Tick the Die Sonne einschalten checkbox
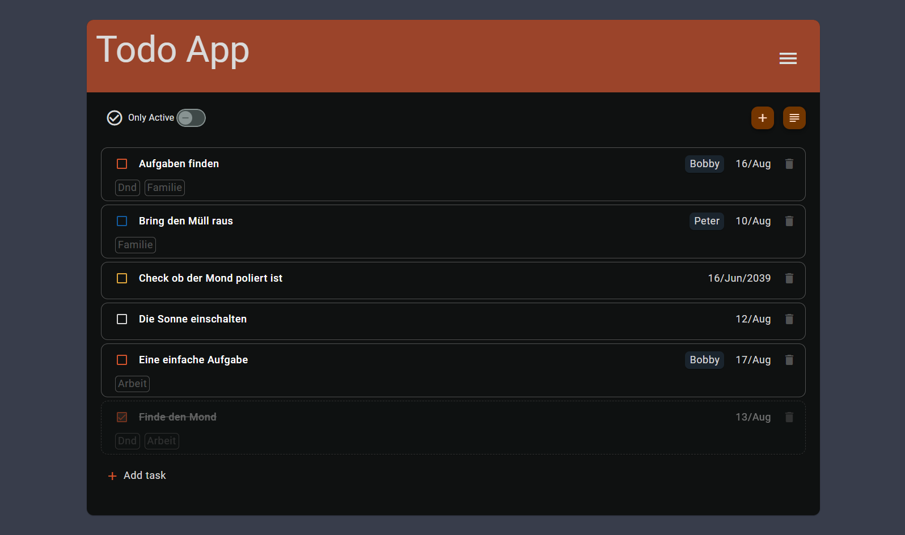This screenshot has width=905, height=535. (122, 319)
